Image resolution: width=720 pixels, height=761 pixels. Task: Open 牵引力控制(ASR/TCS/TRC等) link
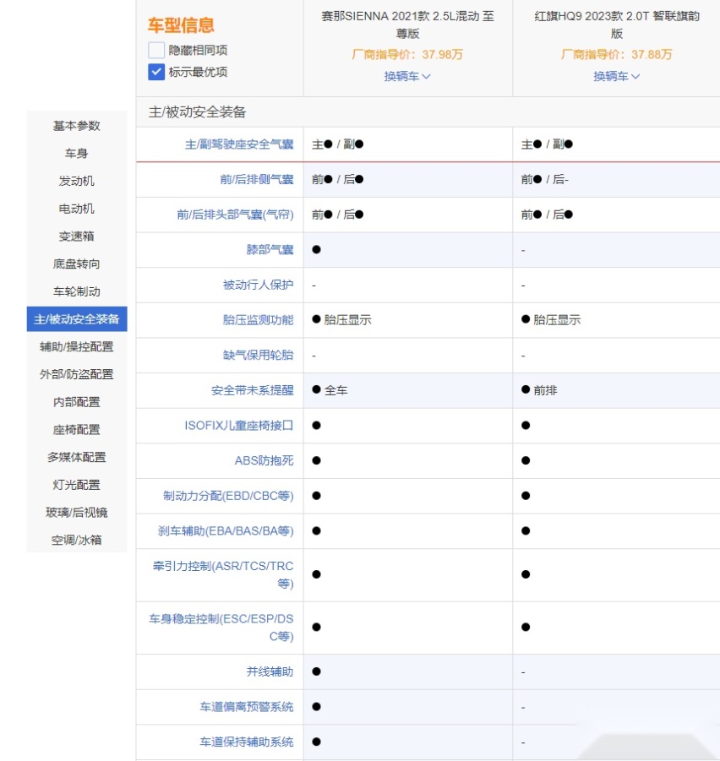(223, 574)
